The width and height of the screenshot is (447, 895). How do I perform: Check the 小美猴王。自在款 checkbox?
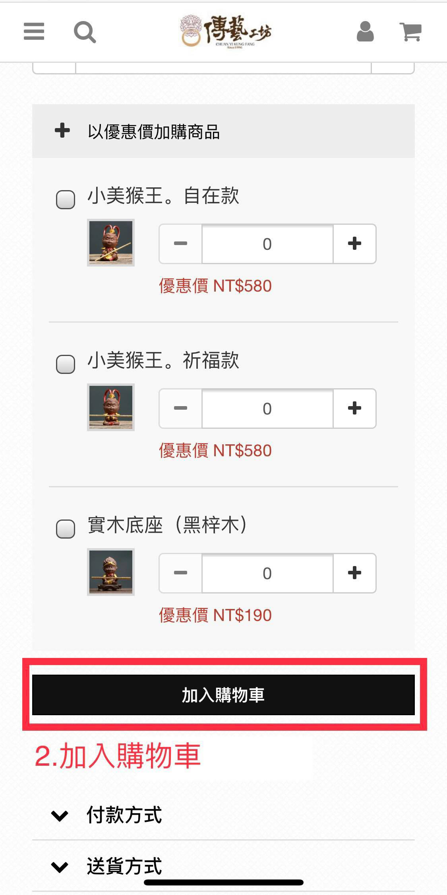66,200
